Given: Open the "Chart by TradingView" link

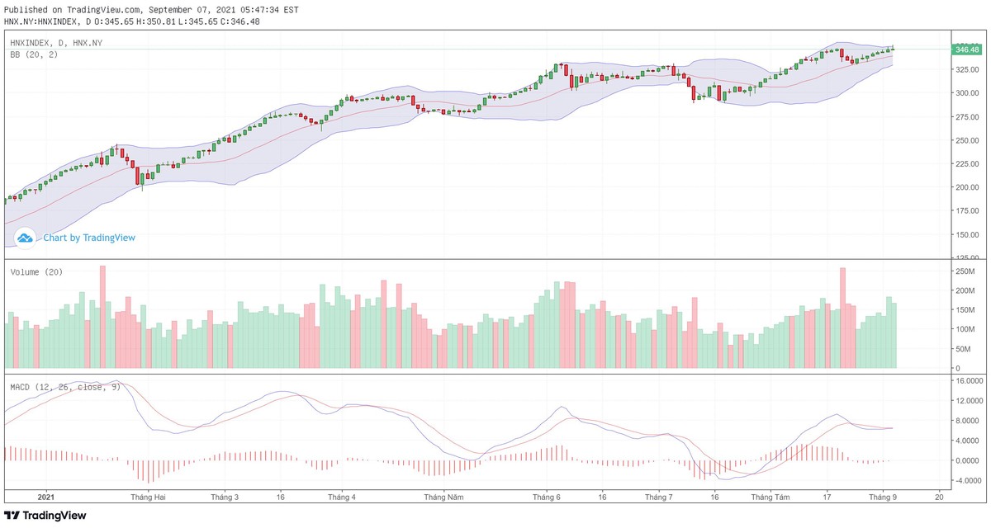Looking at the screenshot, I should 89,238.
